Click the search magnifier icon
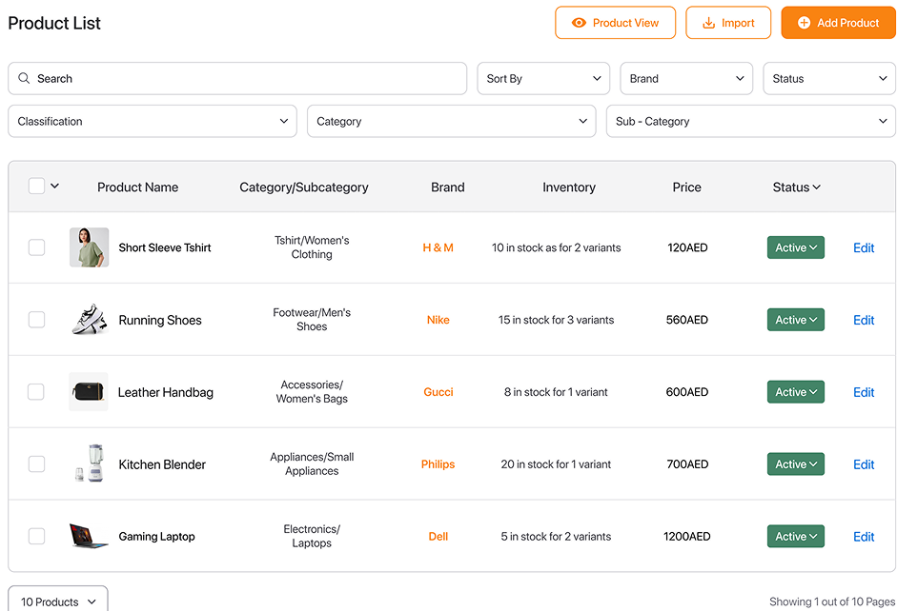Screen dimensions: 897x611 (25, 79)
